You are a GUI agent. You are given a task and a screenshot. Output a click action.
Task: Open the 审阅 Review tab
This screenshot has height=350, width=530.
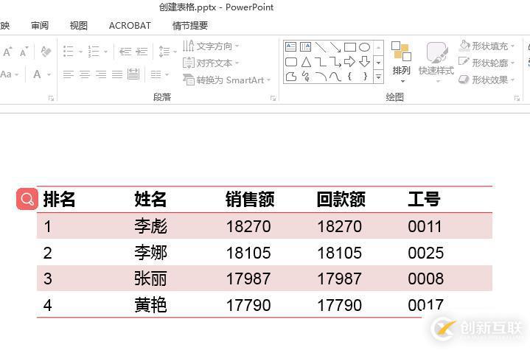pyautogui.click(x=40, y=25)
